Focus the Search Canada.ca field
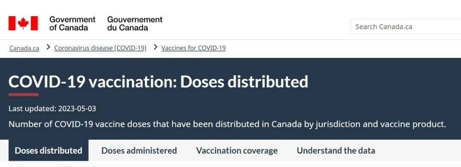Screen dimensions: 461x167 tap(406, 27)
